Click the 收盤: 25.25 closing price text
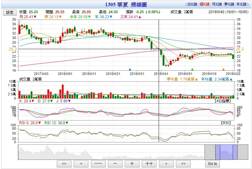Screen dimensions: 252x169 (29, 12)
